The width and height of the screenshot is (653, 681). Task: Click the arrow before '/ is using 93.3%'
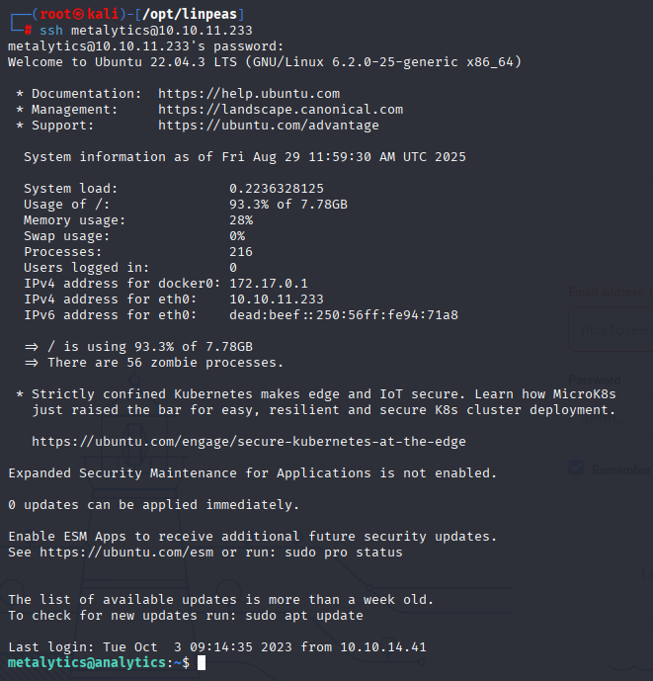(32, 347)
